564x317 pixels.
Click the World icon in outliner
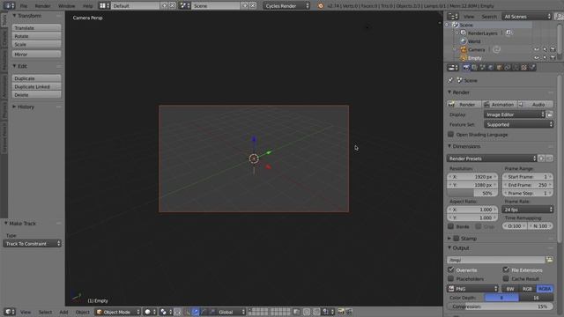point(464,41)
